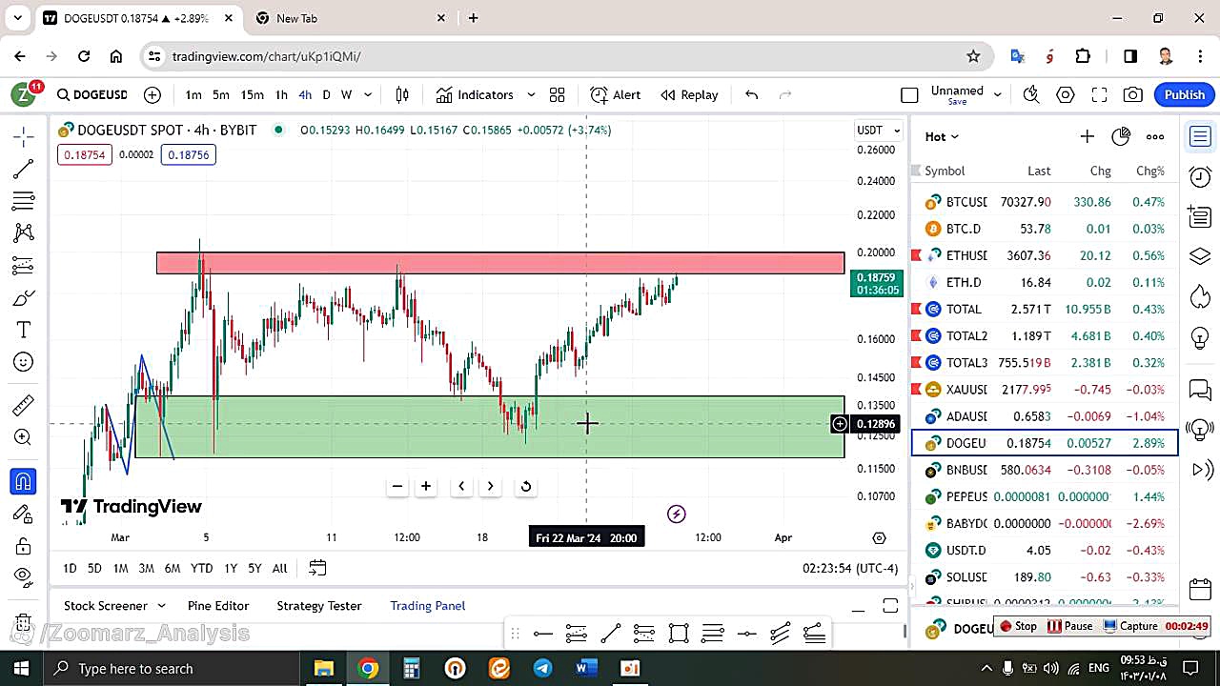The width and height of the screenshot is (1220, 686).
Task: Toggle fullscreen chart mode
Action: pyautogui.click(x=1099, y=94)
